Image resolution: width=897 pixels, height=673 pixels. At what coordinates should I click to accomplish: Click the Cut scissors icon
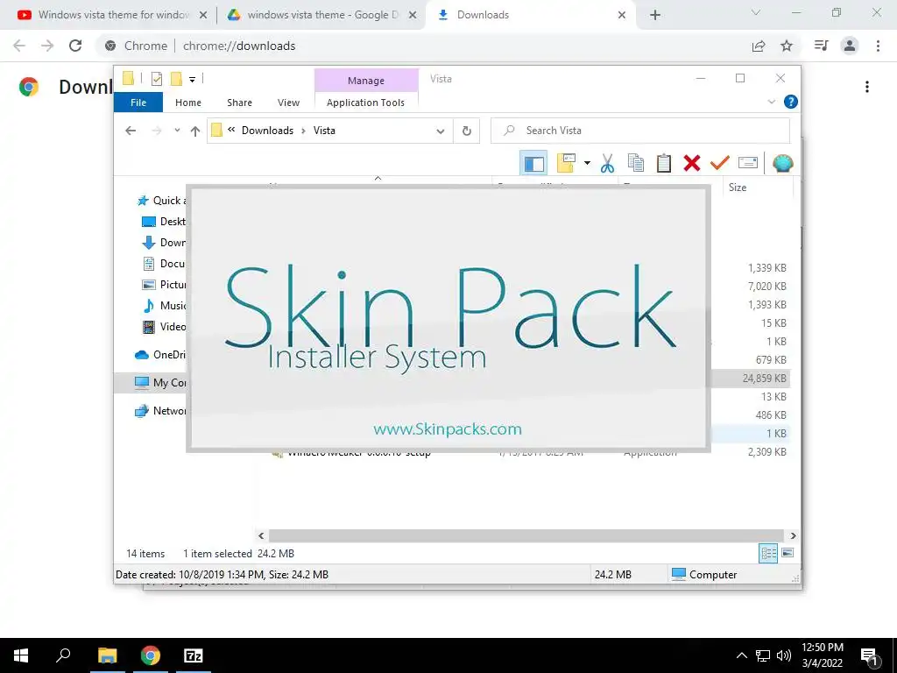[607, 164]
